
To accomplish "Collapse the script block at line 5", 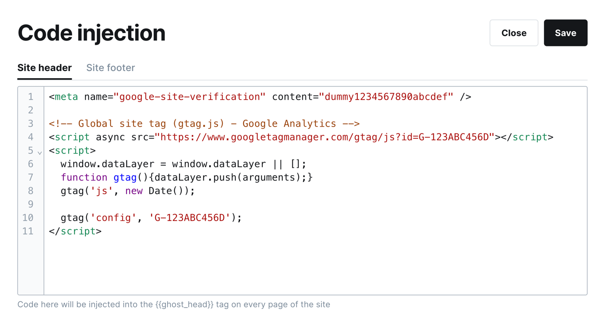I will [x=39, y=152].
